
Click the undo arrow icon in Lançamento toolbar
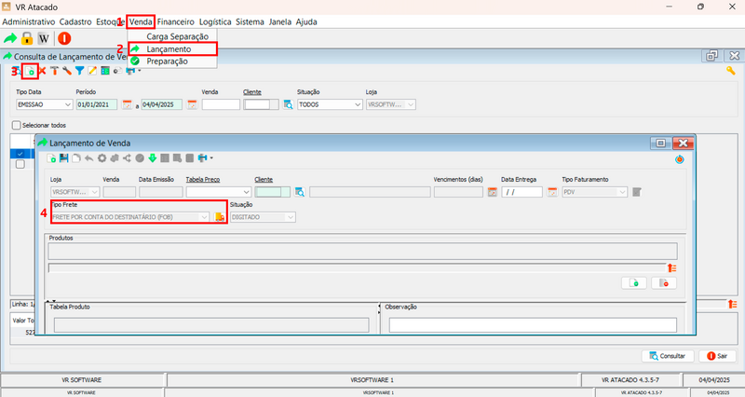[88, 158]
